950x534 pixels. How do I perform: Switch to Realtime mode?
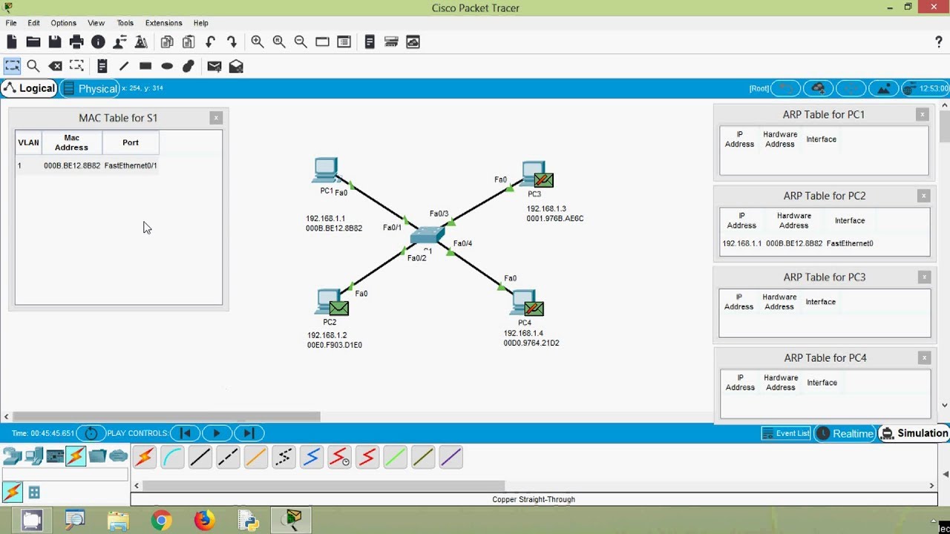click(845, 433)
